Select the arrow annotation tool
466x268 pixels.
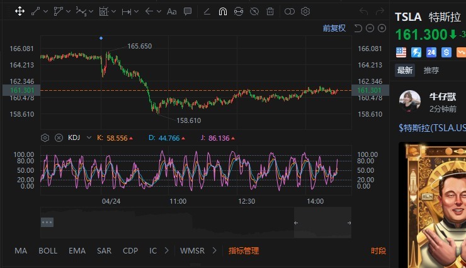[x=149, y=11]
